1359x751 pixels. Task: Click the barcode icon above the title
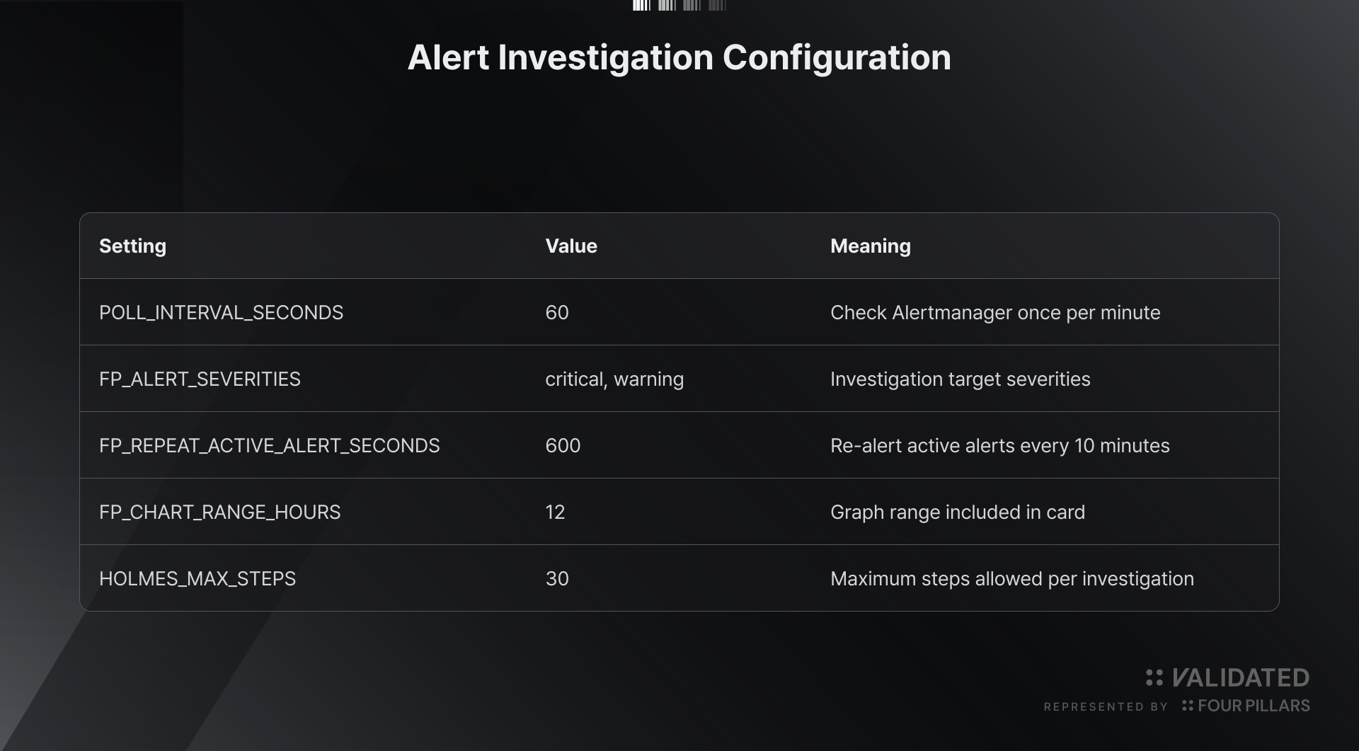679,6
